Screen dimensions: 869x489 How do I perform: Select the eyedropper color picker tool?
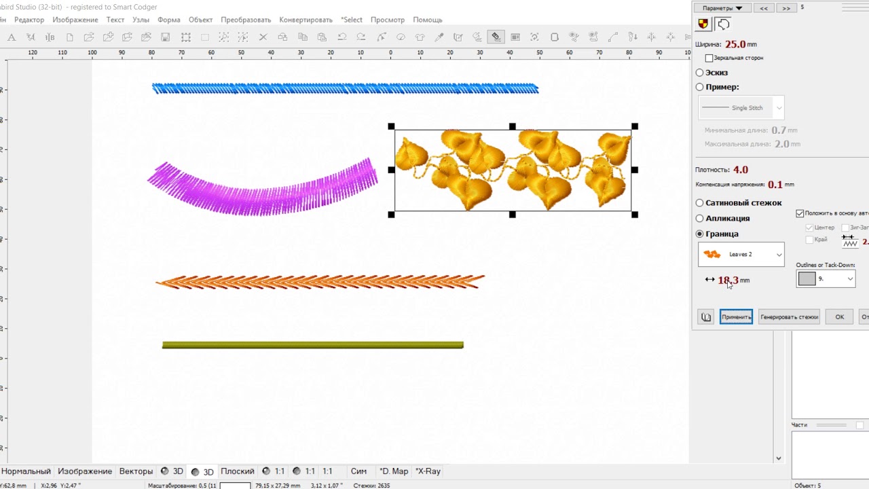[439, 37]
